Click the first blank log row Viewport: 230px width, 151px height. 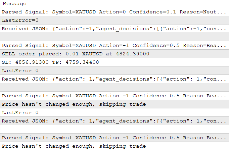point(114,37)
